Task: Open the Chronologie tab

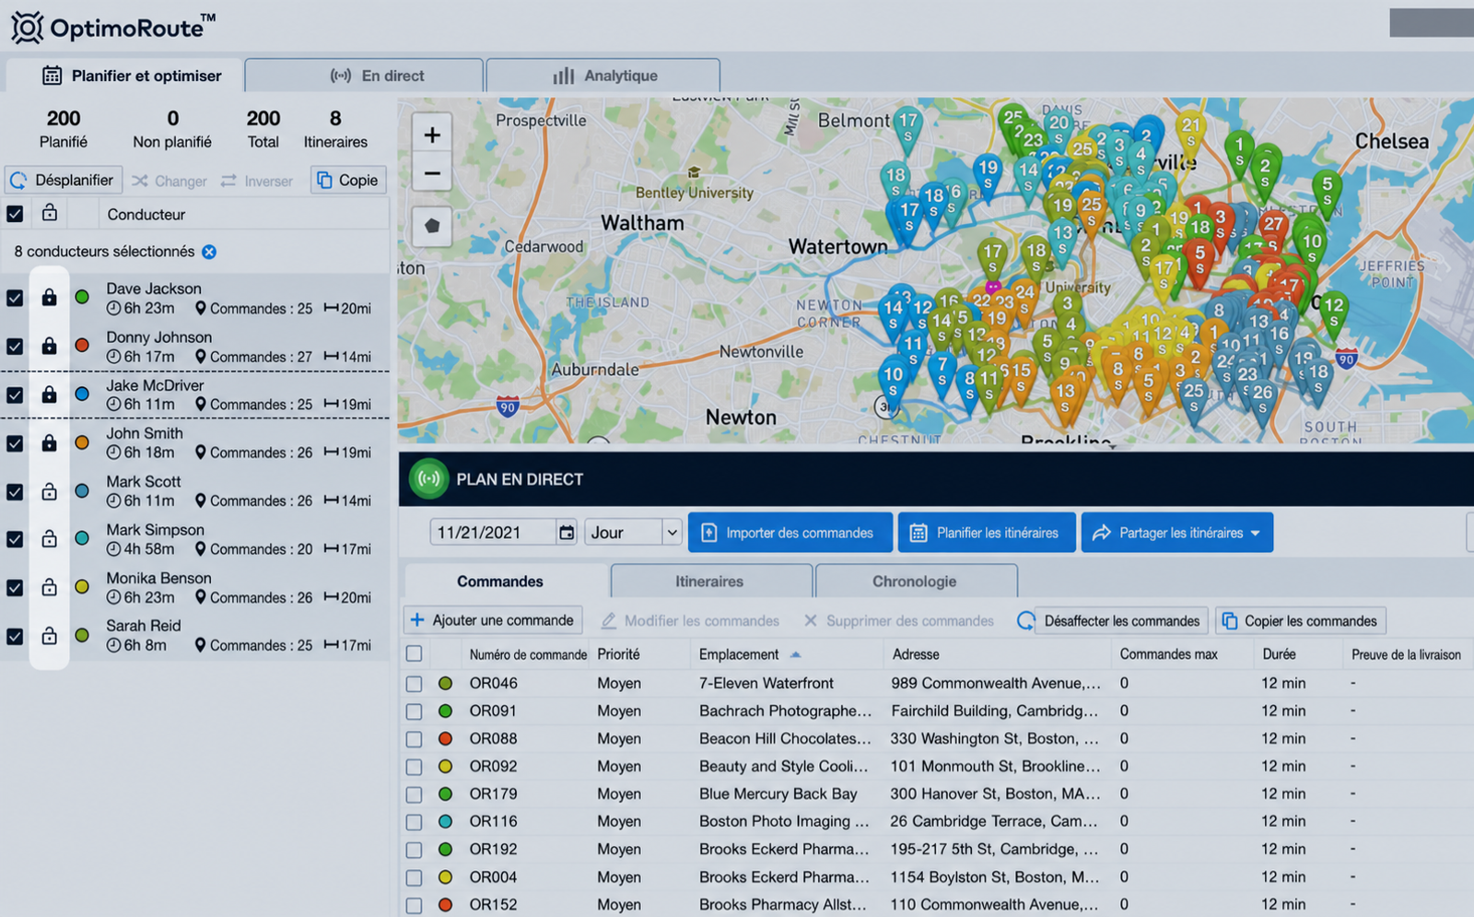Action: click(x=915, y=582)
